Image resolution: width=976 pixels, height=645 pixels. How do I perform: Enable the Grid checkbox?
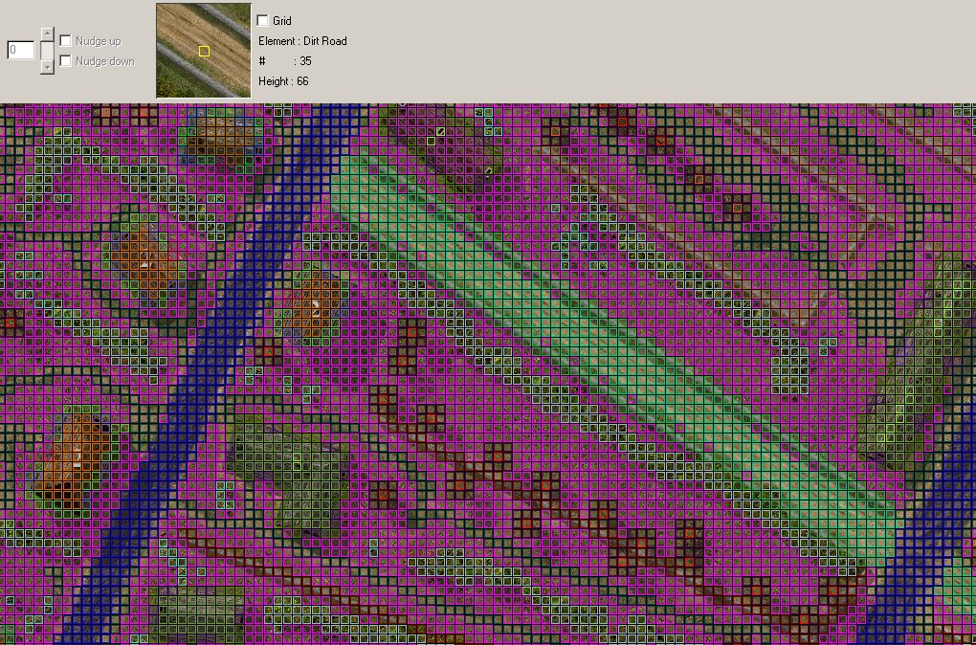click(x=263, y=20)
